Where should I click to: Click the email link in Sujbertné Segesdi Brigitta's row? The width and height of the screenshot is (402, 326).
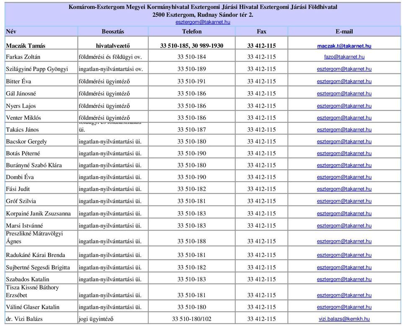pos(344,267)
